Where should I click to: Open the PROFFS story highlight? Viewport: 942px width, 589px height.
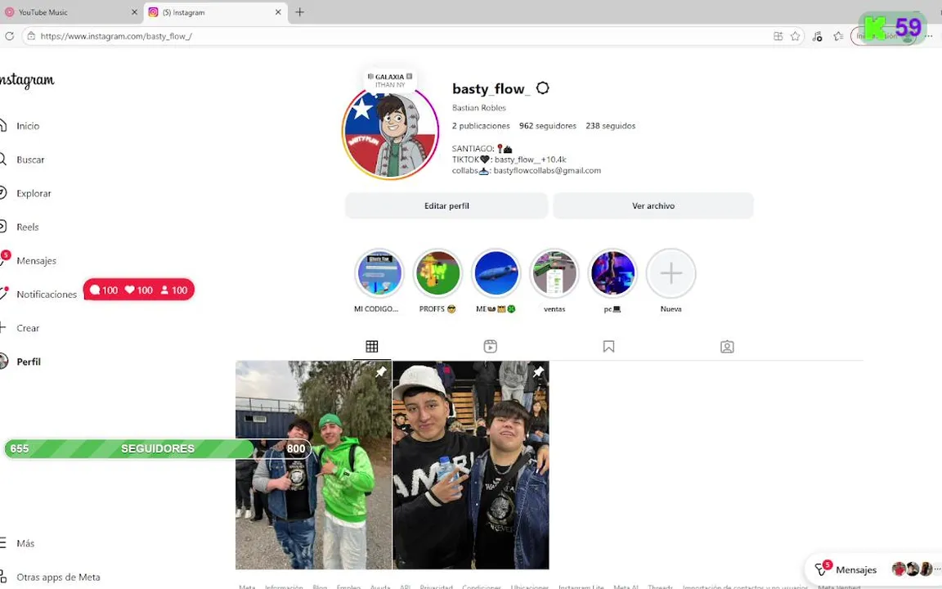437,273
